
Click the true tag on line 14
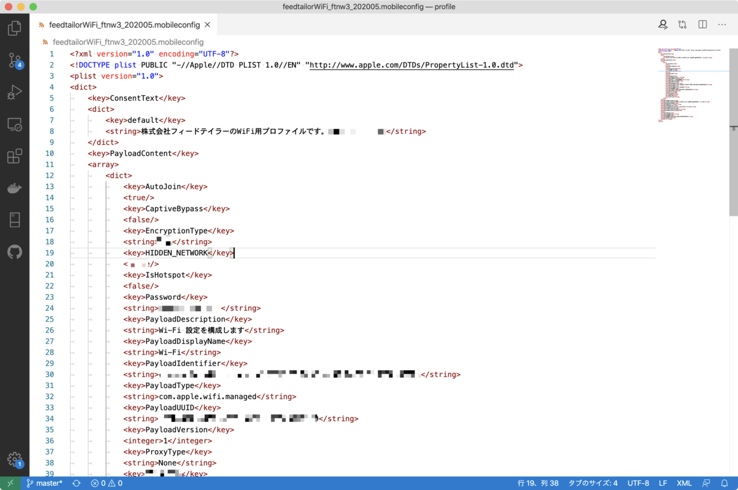[139, 197]
